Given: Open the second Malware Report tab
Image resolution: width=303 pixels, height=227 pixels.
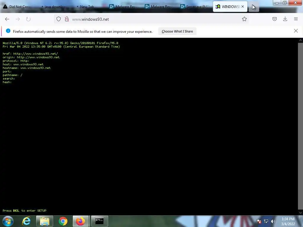Looking at the screenshot, I should tap(159, 7).
